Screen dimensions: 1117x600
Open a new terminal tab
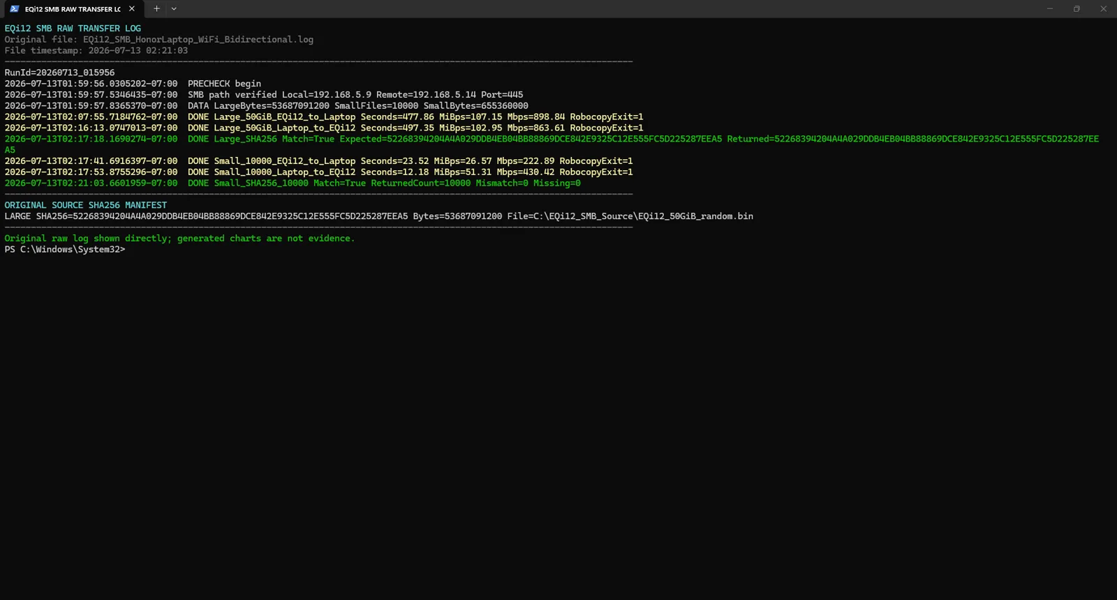point(157,9)
